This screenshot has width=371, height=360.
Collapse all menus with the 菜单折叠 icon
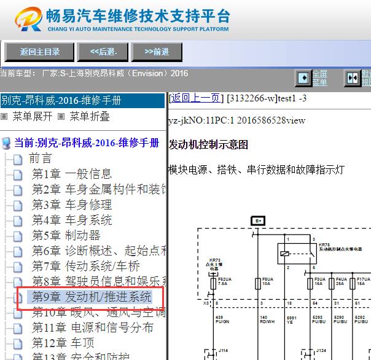point(61,117)
